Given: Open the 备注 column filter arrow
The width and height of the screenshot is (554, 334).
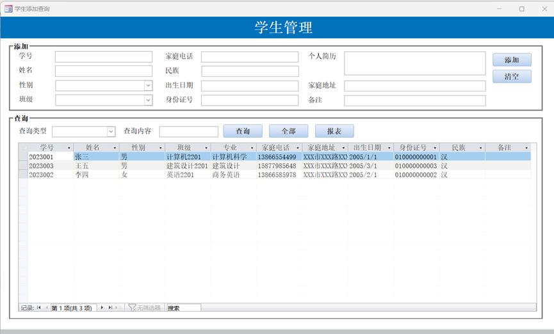Looking at the screenshot, I should (x=526, y=148).
